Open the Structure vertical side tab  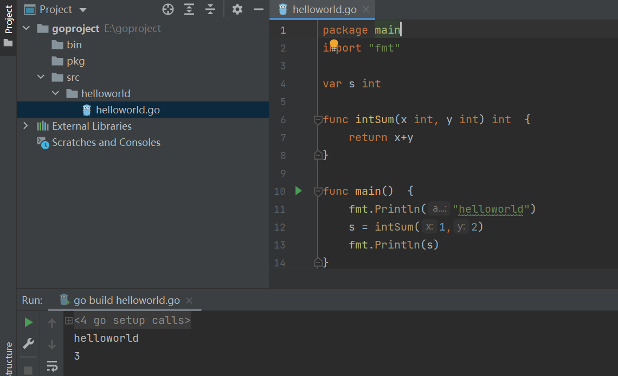(x=8, y=358)
